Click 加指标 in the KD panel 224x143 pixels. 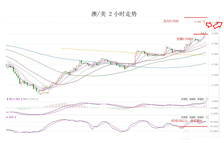tap(192, 117)
